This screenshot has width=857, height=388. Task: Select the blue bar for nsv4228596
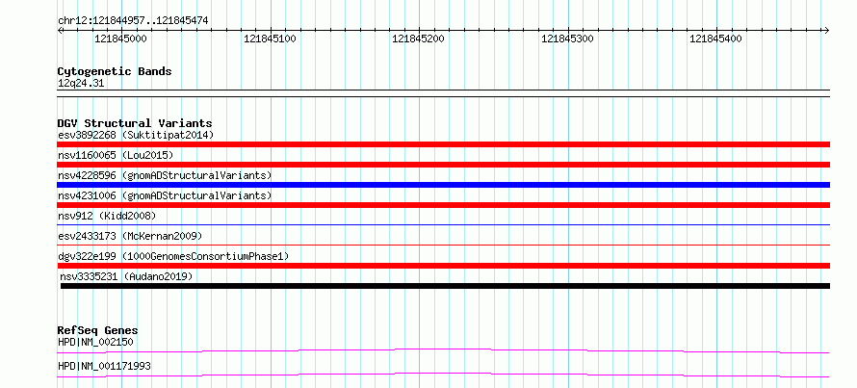444,185
